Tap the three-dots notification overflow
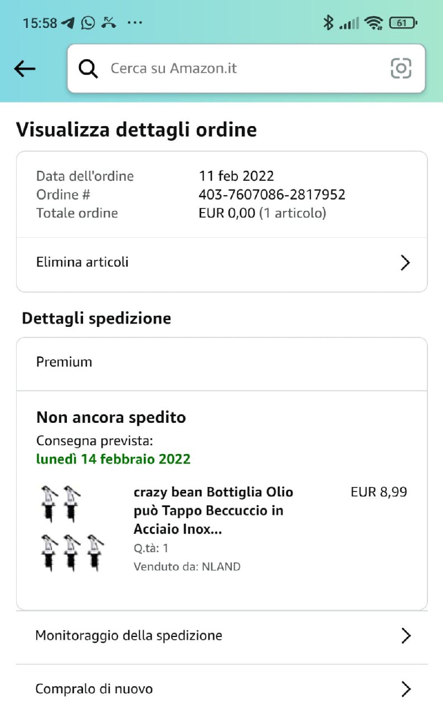 (135, 23)
